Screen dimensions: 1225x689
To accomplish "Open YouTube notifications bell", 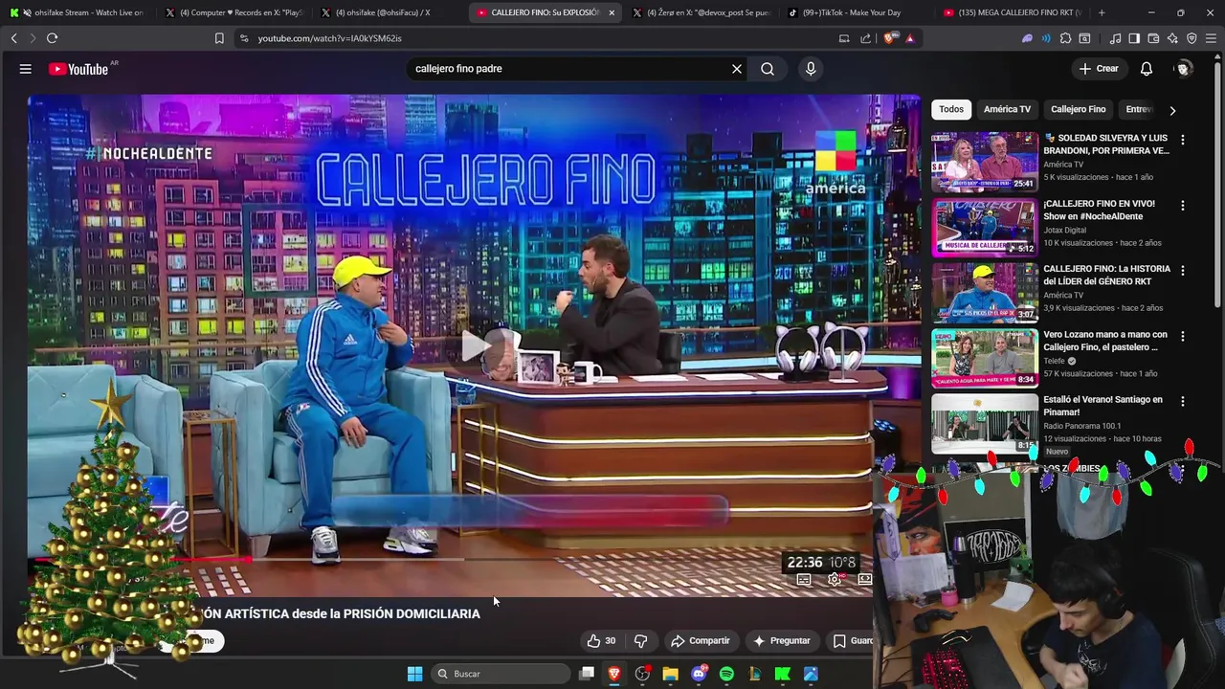I will pos(1147,69).
